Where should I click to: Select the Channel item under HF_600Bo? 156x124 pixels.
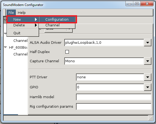tap(20, 54)
